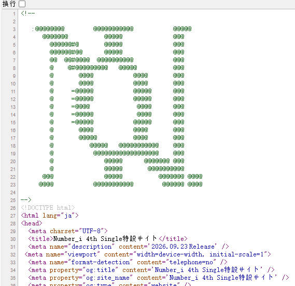
Task: Click the meta charset="UTF-8" line
Action: point(68,231)
